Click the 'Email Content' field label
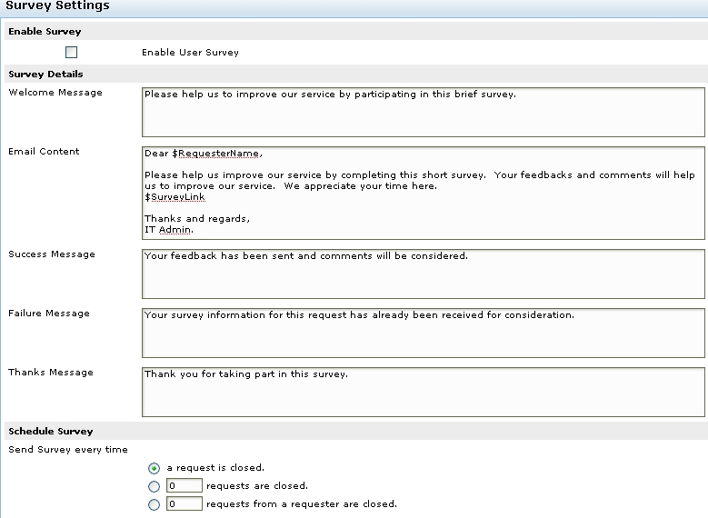Viewport: 708px width, 518px height. [44, 152]
